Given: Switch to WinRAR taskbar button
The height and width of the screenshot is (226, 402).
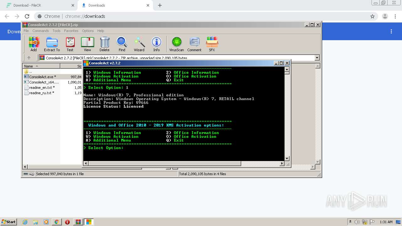Looking at the screenshot, I should point(78,222).
